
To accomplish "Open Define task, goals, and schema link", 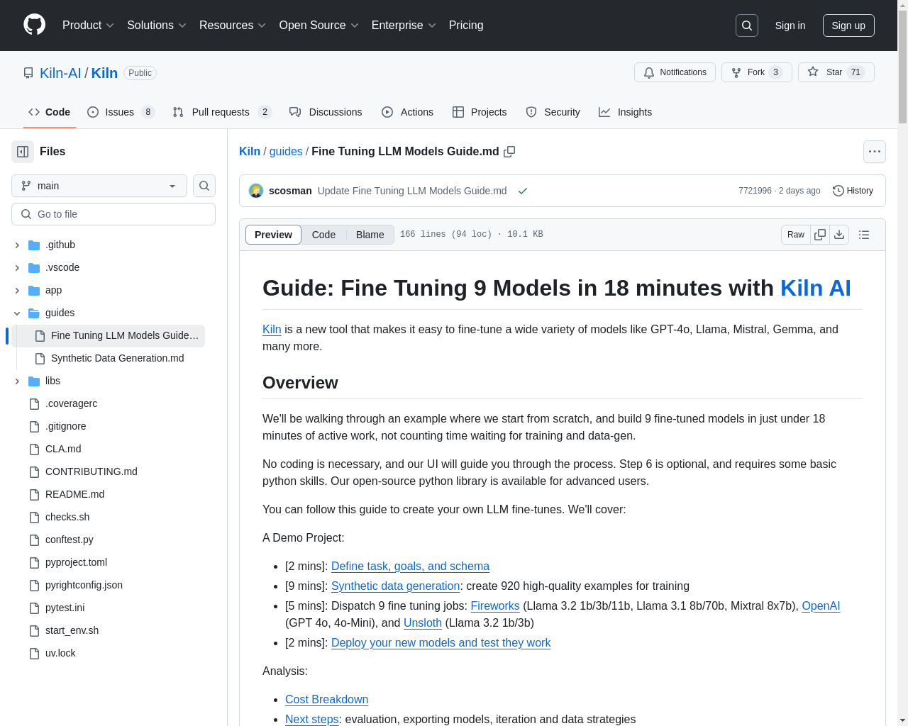I will tap(410, 566).
